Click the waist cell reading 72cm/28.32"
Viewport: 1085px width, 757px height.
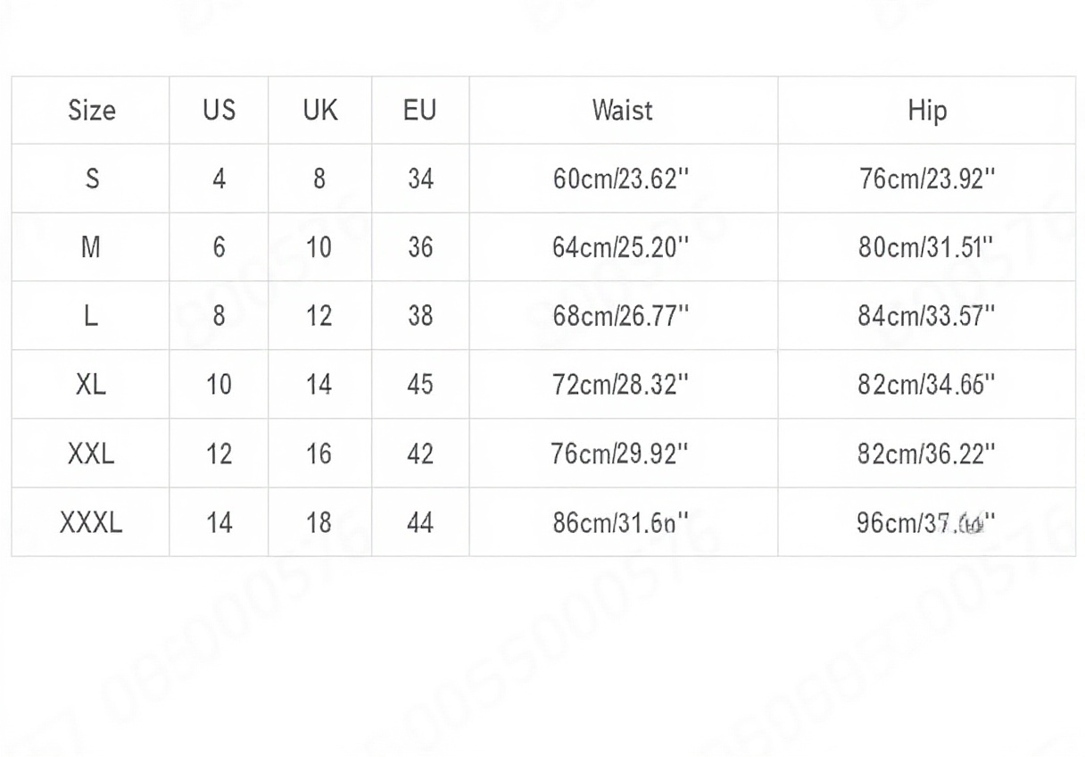tap(622, 385)
